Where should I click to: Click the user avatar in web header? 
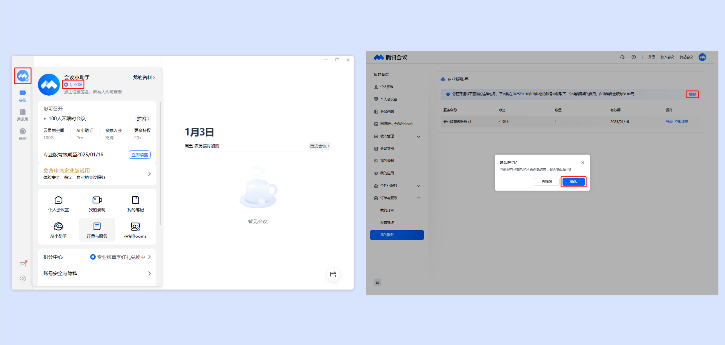(x=702, y=57)
